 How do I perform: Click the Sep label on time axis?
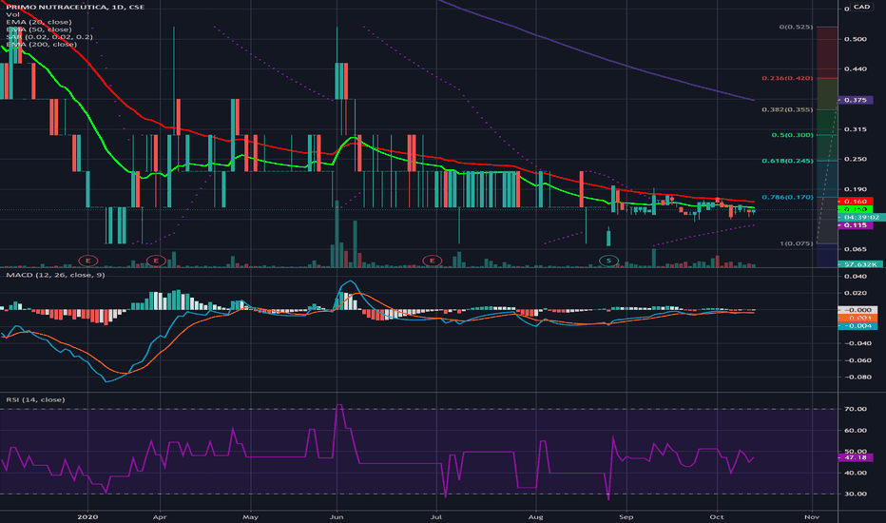(x=626, y=516)
